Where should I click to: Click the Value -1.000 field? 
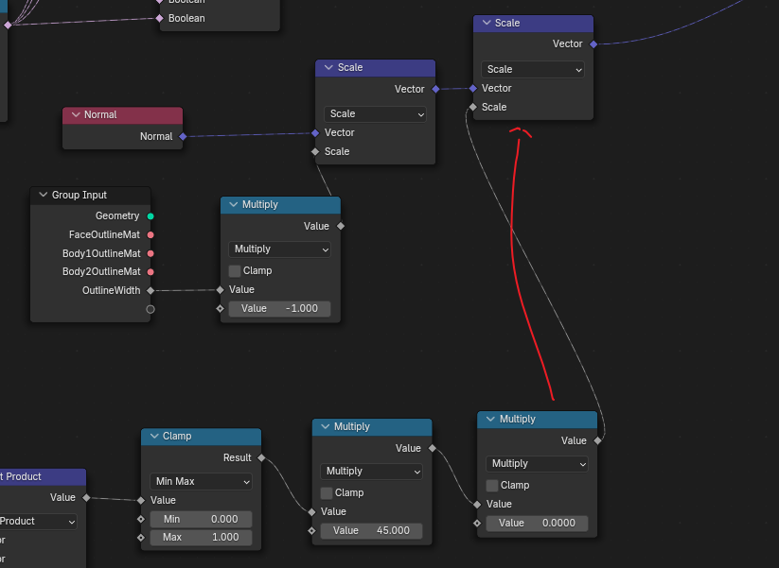click(x=279, y=309)
